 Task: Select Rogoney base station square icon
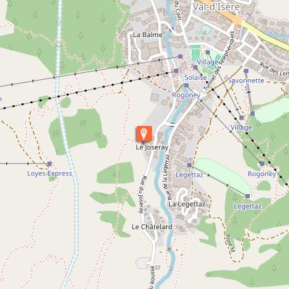[x=186, y=85]
